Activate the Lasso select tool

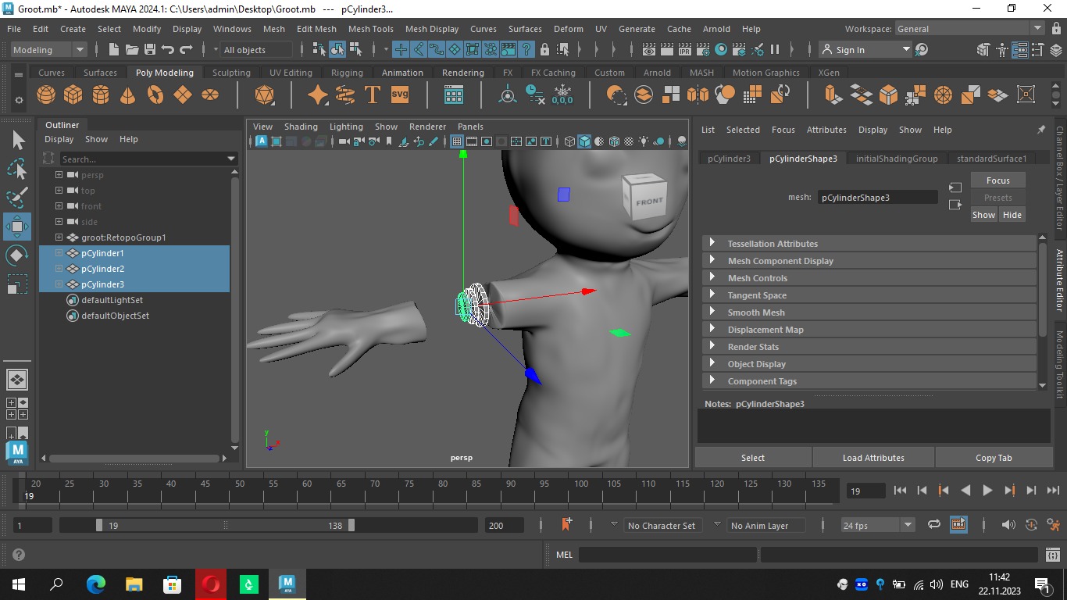coord(17,169)
